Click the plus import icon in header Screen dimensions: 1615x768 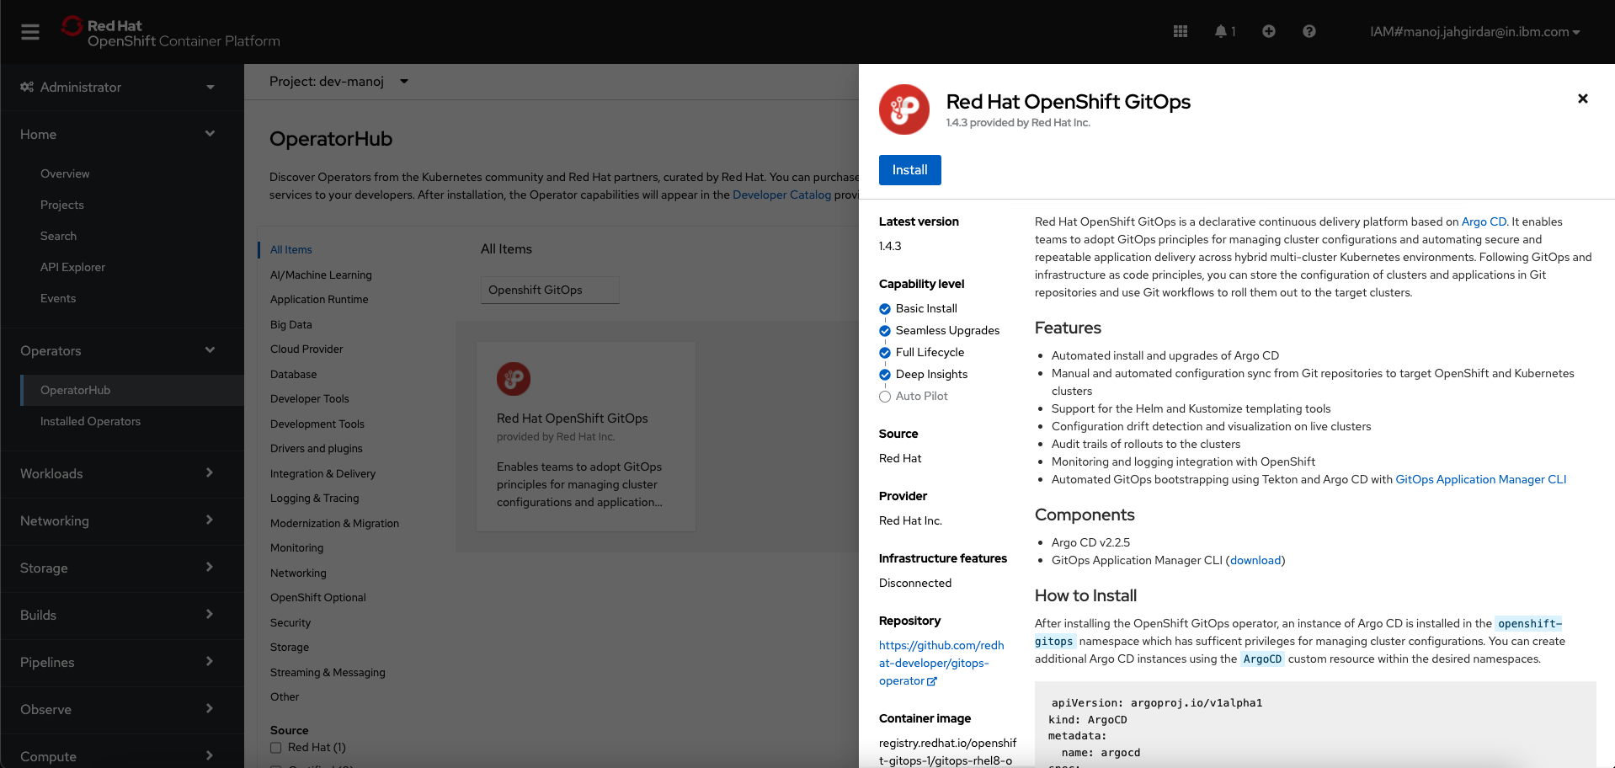1269,31
